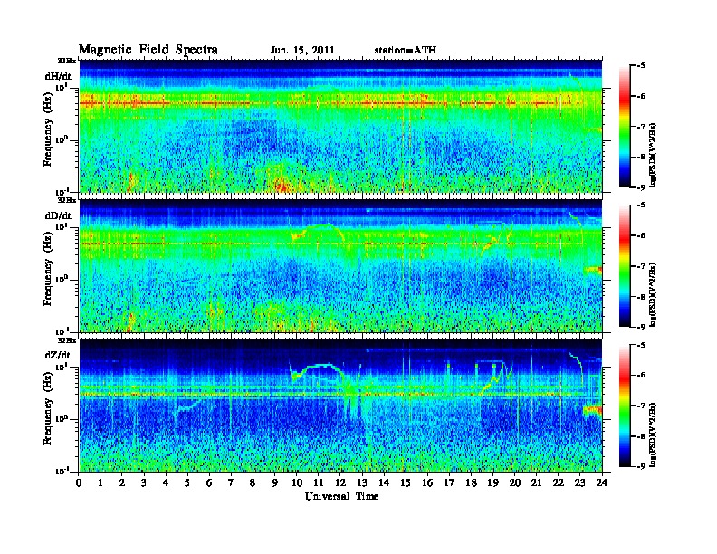Click the -5 value on dH/dt color bar
The height and width of the screenshot is (554, 717).
coord(640,66)
